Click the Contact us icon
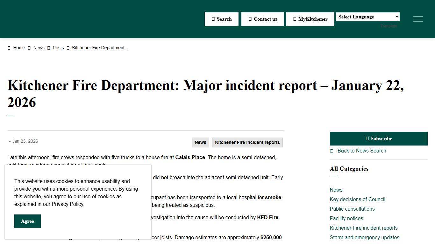Image resolution: width=435 pixels, height=244 pixels. coord(250,19)
